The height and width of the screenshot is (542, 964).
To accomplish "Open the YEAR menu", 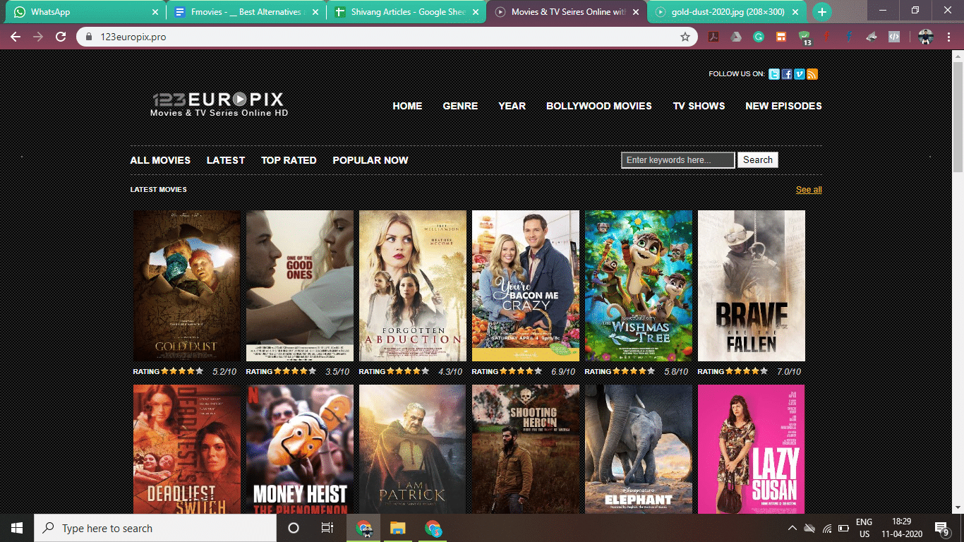I will coord(512,106).
